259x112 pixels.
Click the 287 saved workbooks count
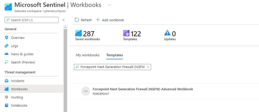(88, 34)
